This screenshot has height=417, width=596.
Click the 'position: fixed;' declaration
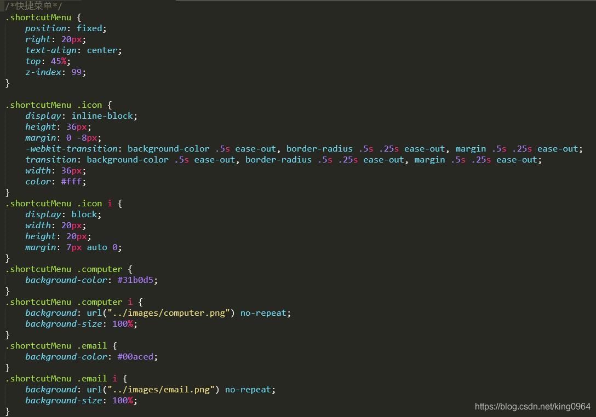point(66,28)
